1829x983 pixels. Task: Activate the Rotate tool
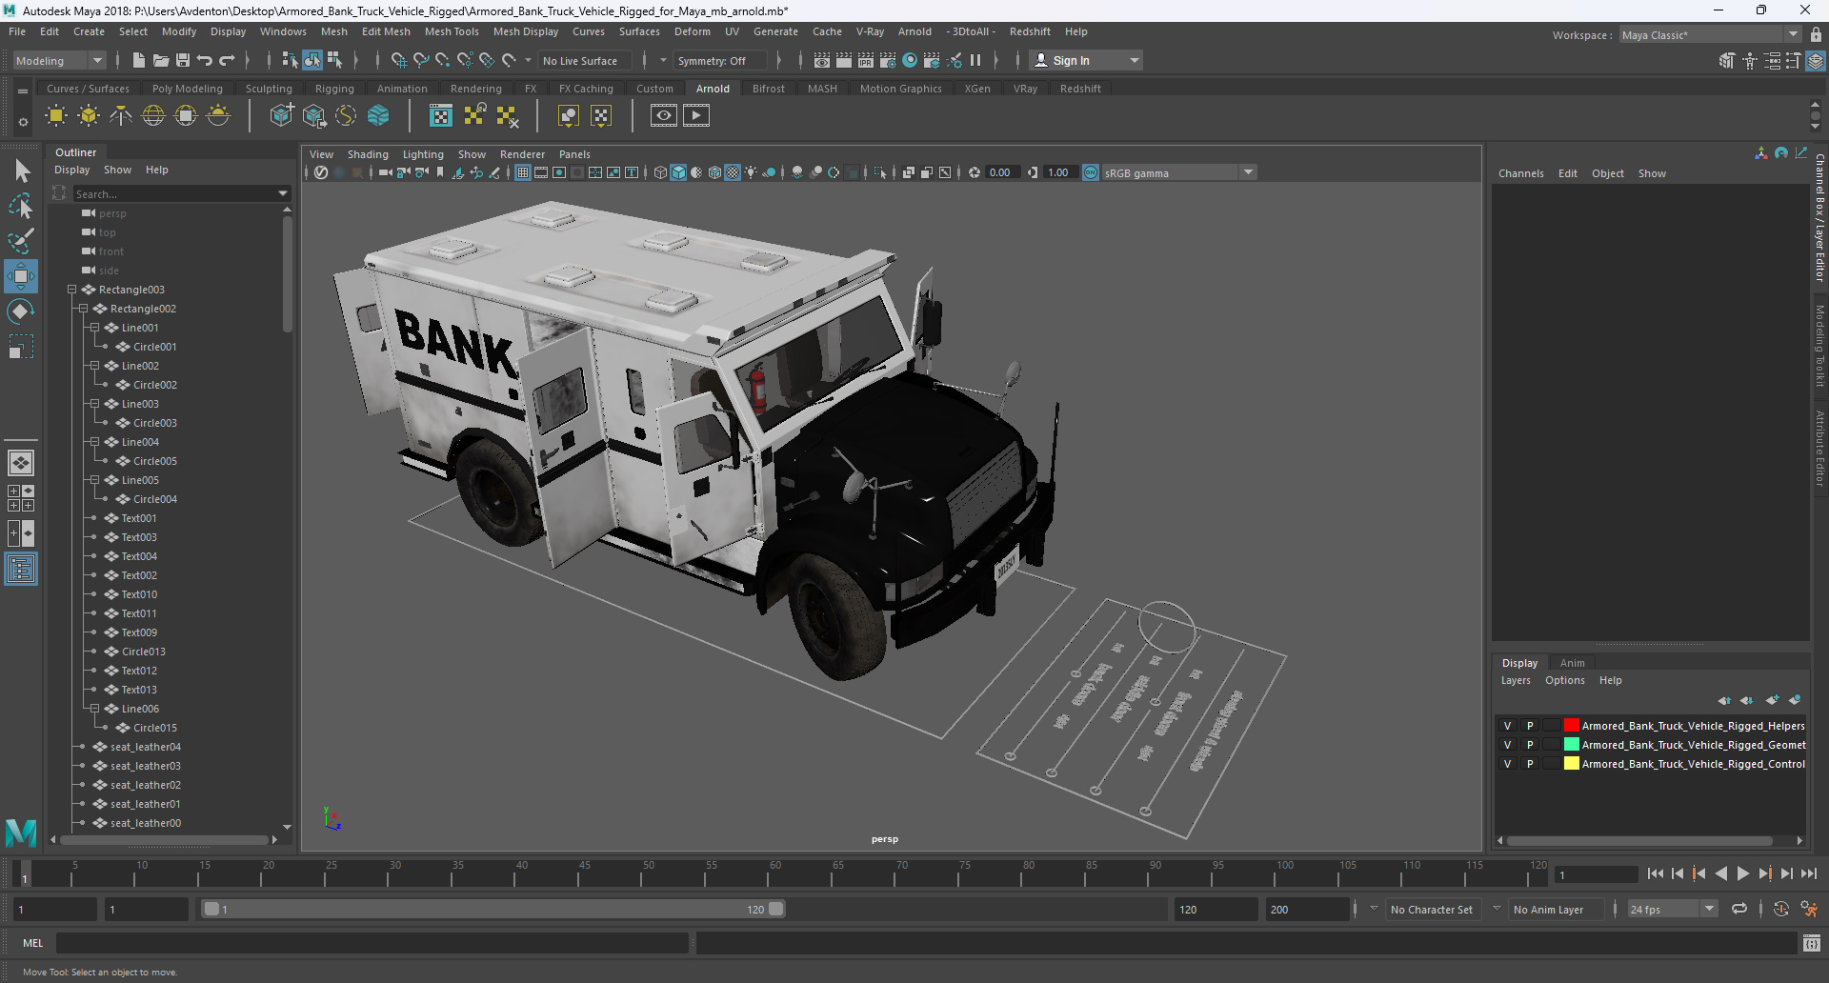(x=21, y=311)
